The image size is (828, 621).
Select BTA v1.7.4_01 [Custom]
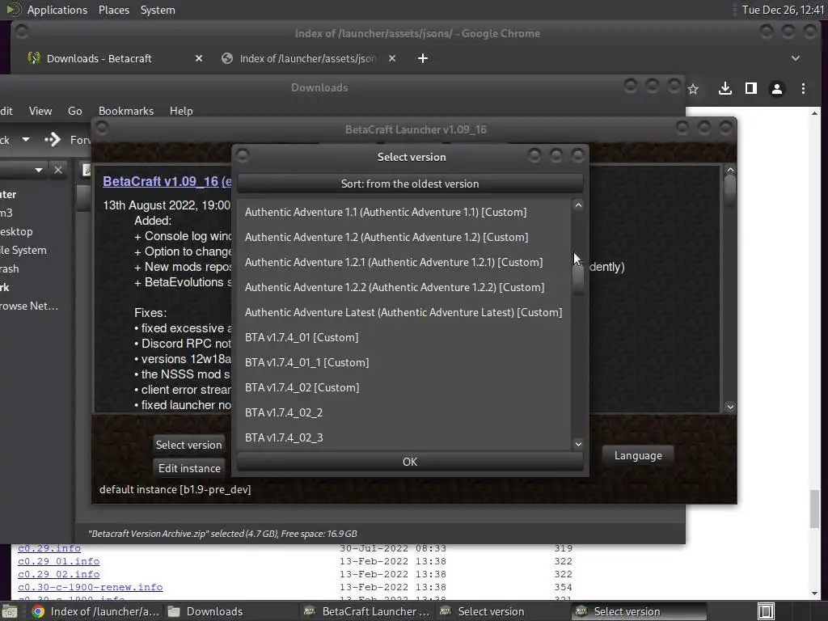[x=404, y=337]
